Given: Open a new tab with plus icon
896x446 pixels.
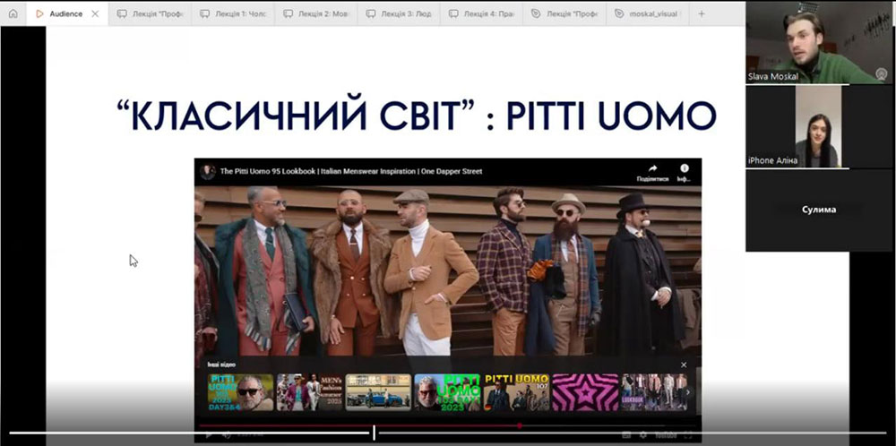Looking at the screenshot, I should (701, 13).
